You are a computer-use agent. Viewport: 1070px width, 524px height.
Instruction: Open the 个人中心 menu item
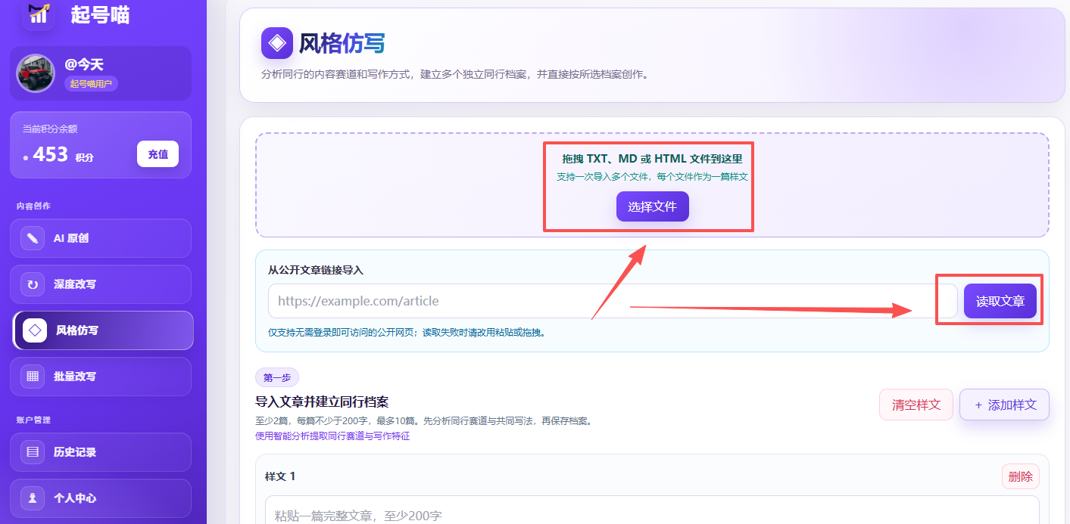point(101,498)
